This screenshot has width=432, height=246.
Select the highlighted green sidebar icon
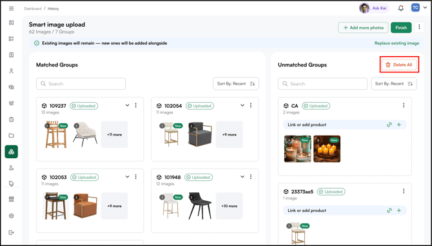point(12,152)
